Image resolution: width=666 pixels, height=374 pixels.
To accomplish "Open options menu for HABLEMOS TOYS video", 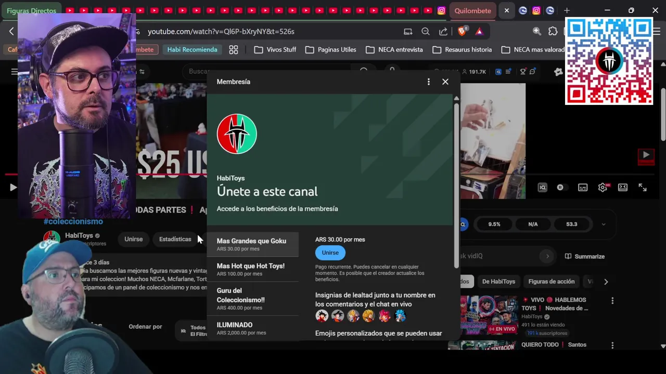I will coord(612,301).
